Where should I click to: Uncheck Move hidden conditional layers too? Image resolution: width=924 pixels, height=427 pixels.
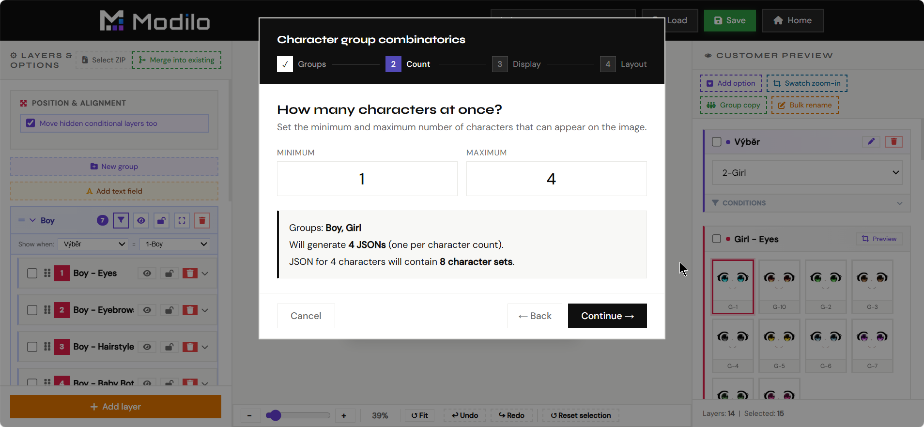click(31, 123)
